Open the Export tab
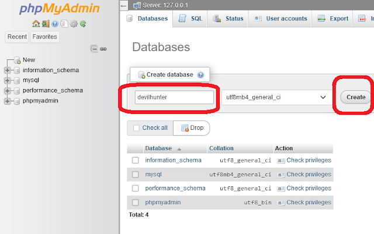Screen dimensions: 374x234 333,19
